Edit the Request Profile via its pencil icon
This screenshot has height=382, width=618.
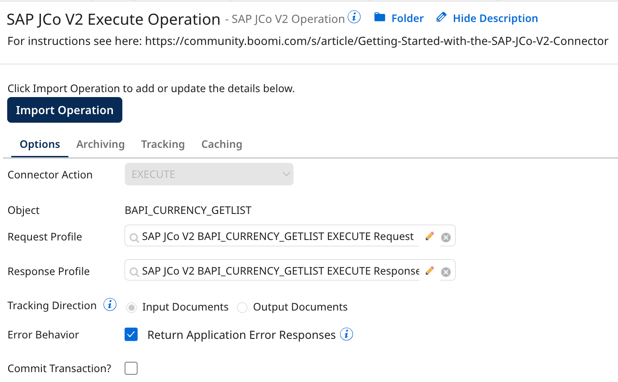click(430, 235)
